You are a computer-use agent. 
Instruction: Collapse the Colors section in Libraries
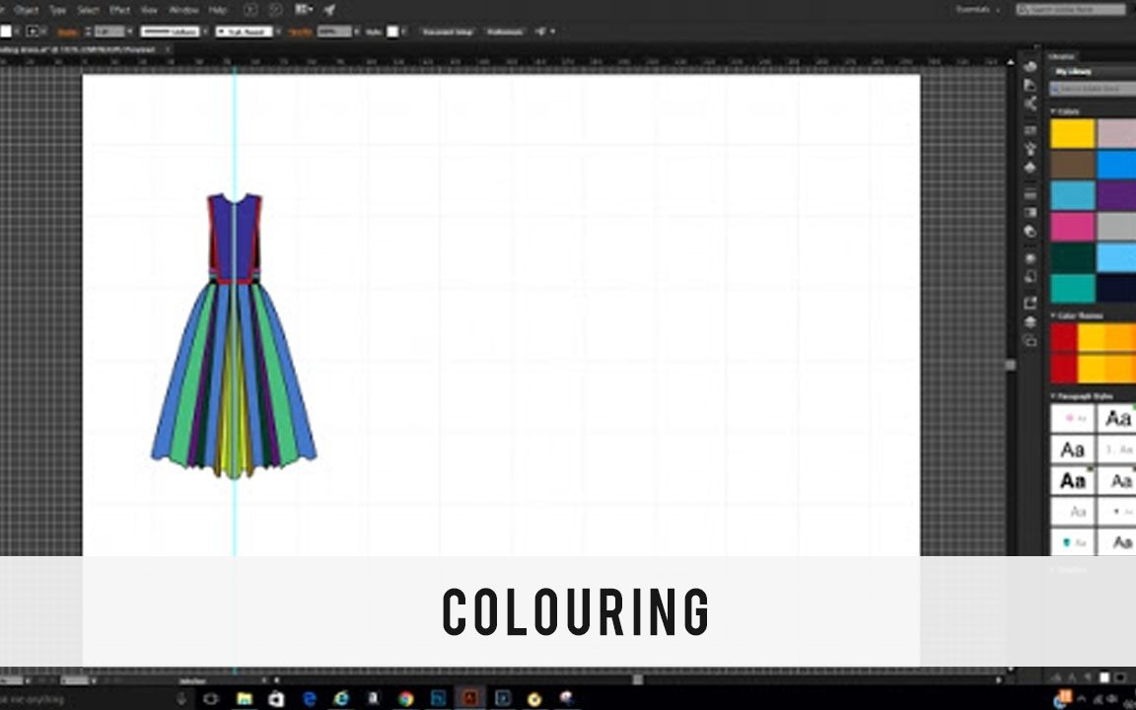click(x=1053, y=111)
